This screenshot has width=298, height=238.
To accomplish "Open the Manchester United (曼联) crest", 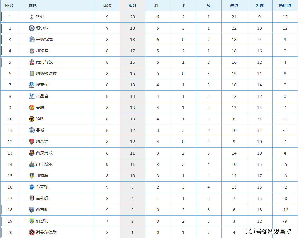I will pyautogui.click(x=32, y=108).
